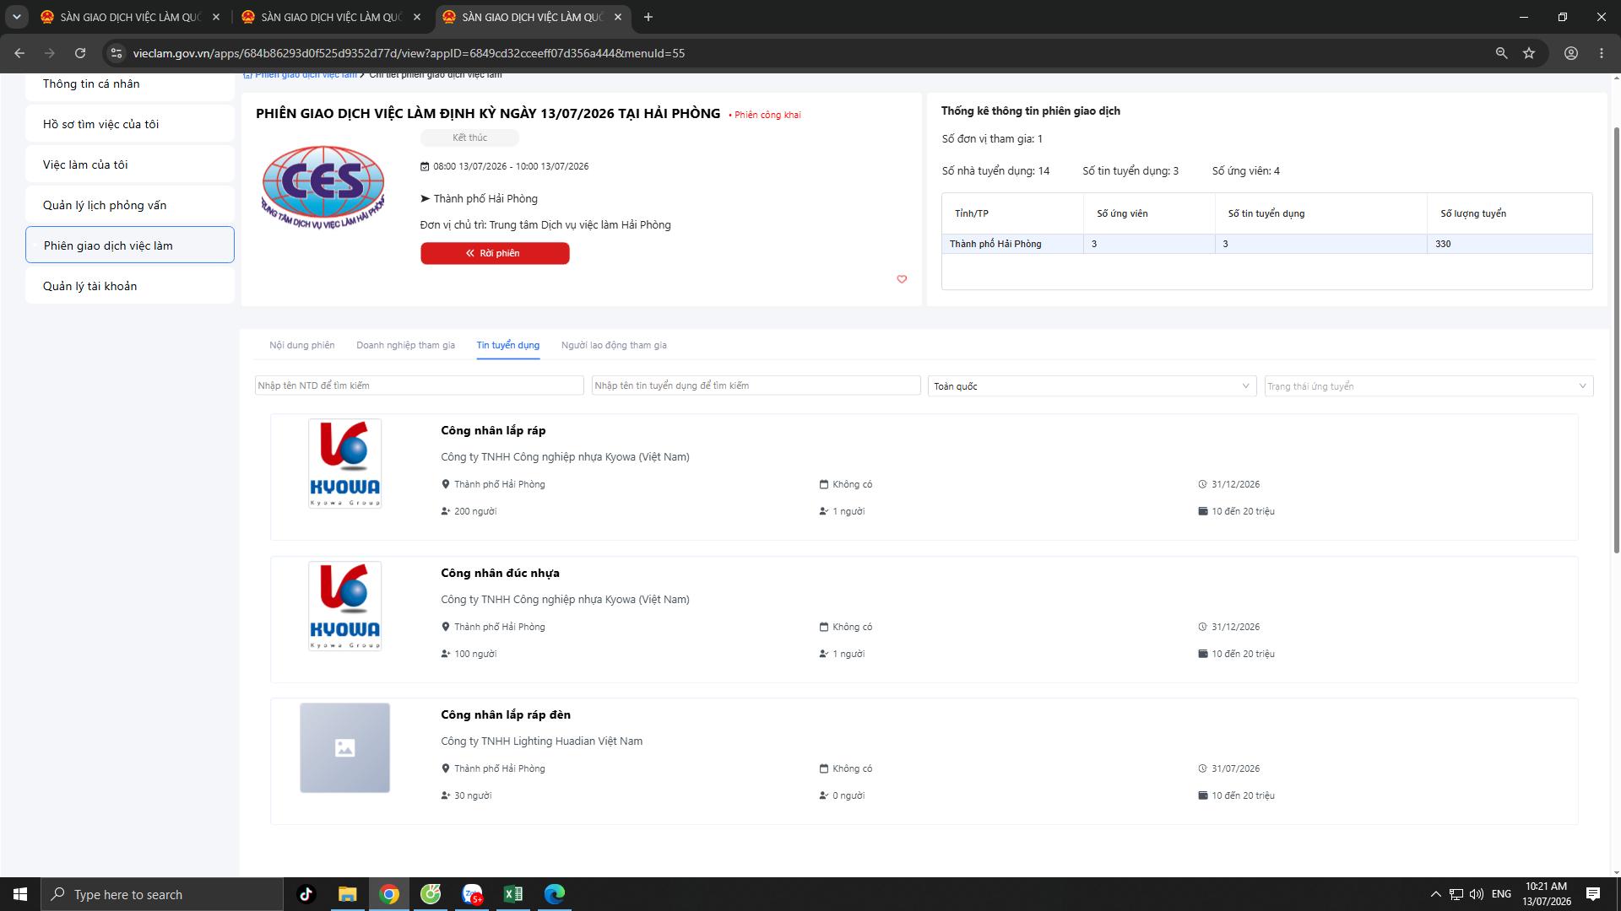Click the Kết thúc status badge
The image size is (1621, 911).
click(x=469, y=137)
